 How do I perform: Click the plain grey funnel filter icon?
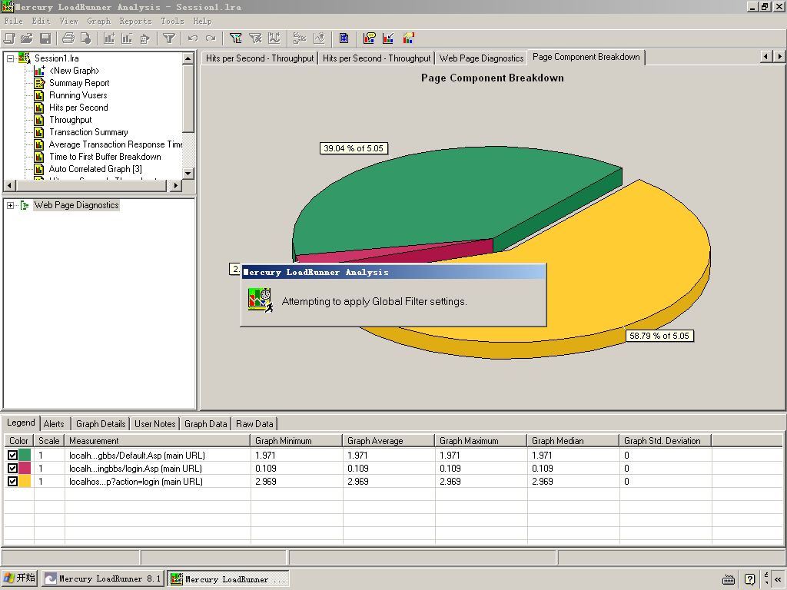tap(169, 38)
